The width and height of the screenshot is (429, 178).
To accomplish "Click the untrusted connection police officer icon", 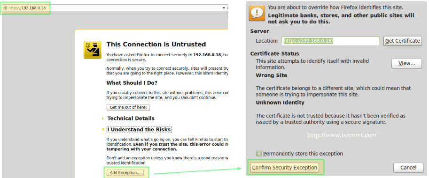I will pyautogui.click(x=93, y=50).
